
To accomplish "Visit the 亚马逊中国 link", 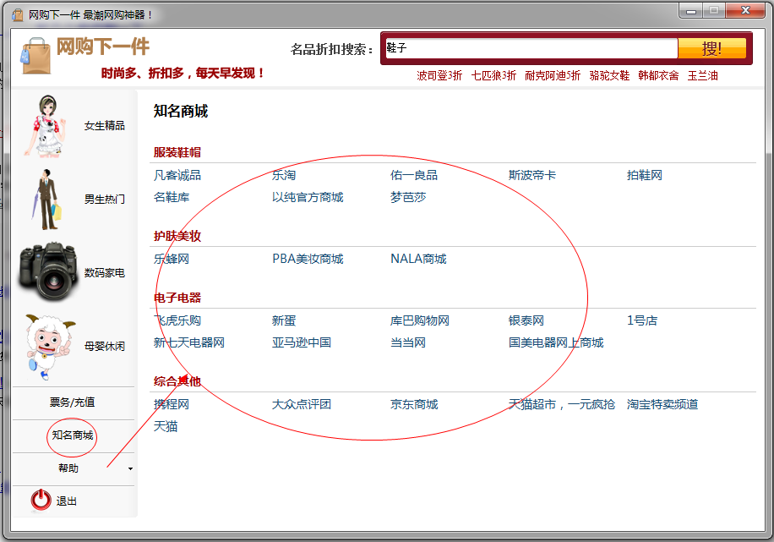I will (x=302, y=342).
